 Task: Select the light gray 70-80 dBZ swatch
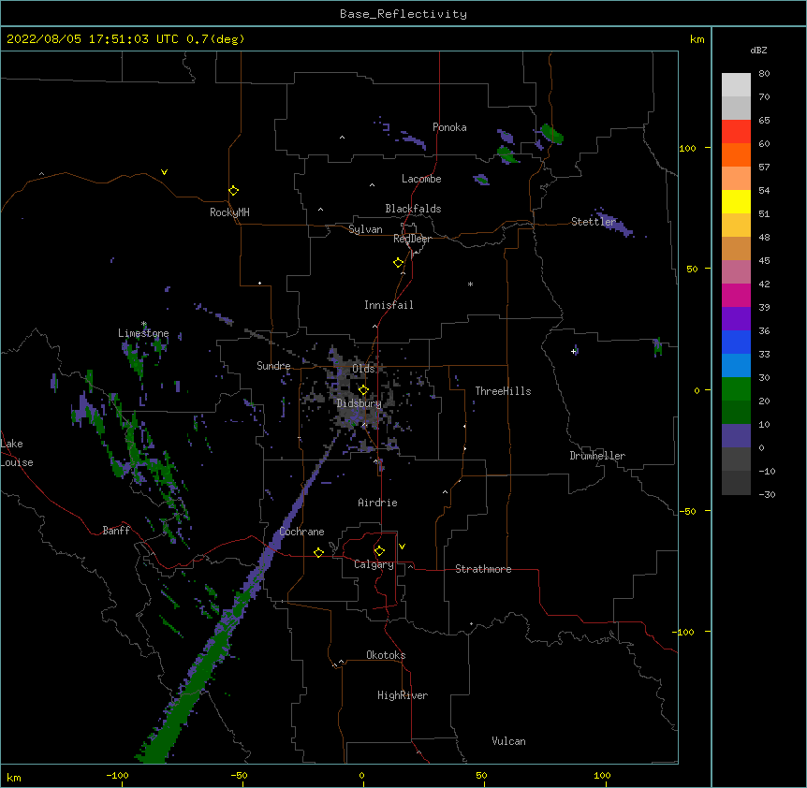pyautogui.click(x=736, y=85)
